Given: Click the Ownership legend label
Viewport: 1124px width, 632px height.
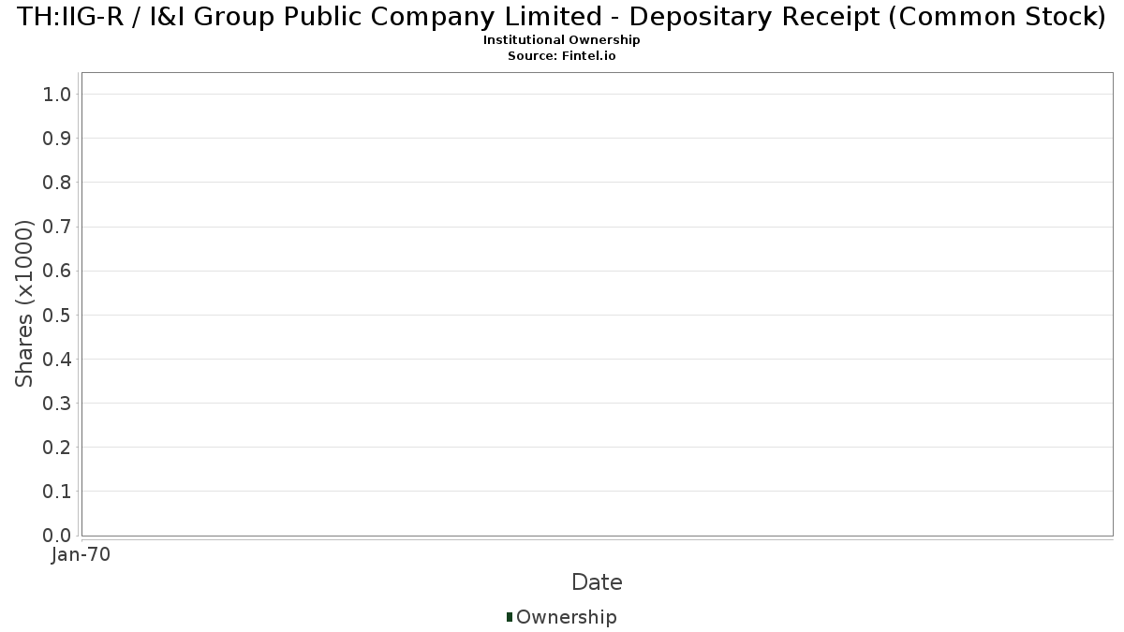Looking at the screenshot, I should [x=567, y=617].
